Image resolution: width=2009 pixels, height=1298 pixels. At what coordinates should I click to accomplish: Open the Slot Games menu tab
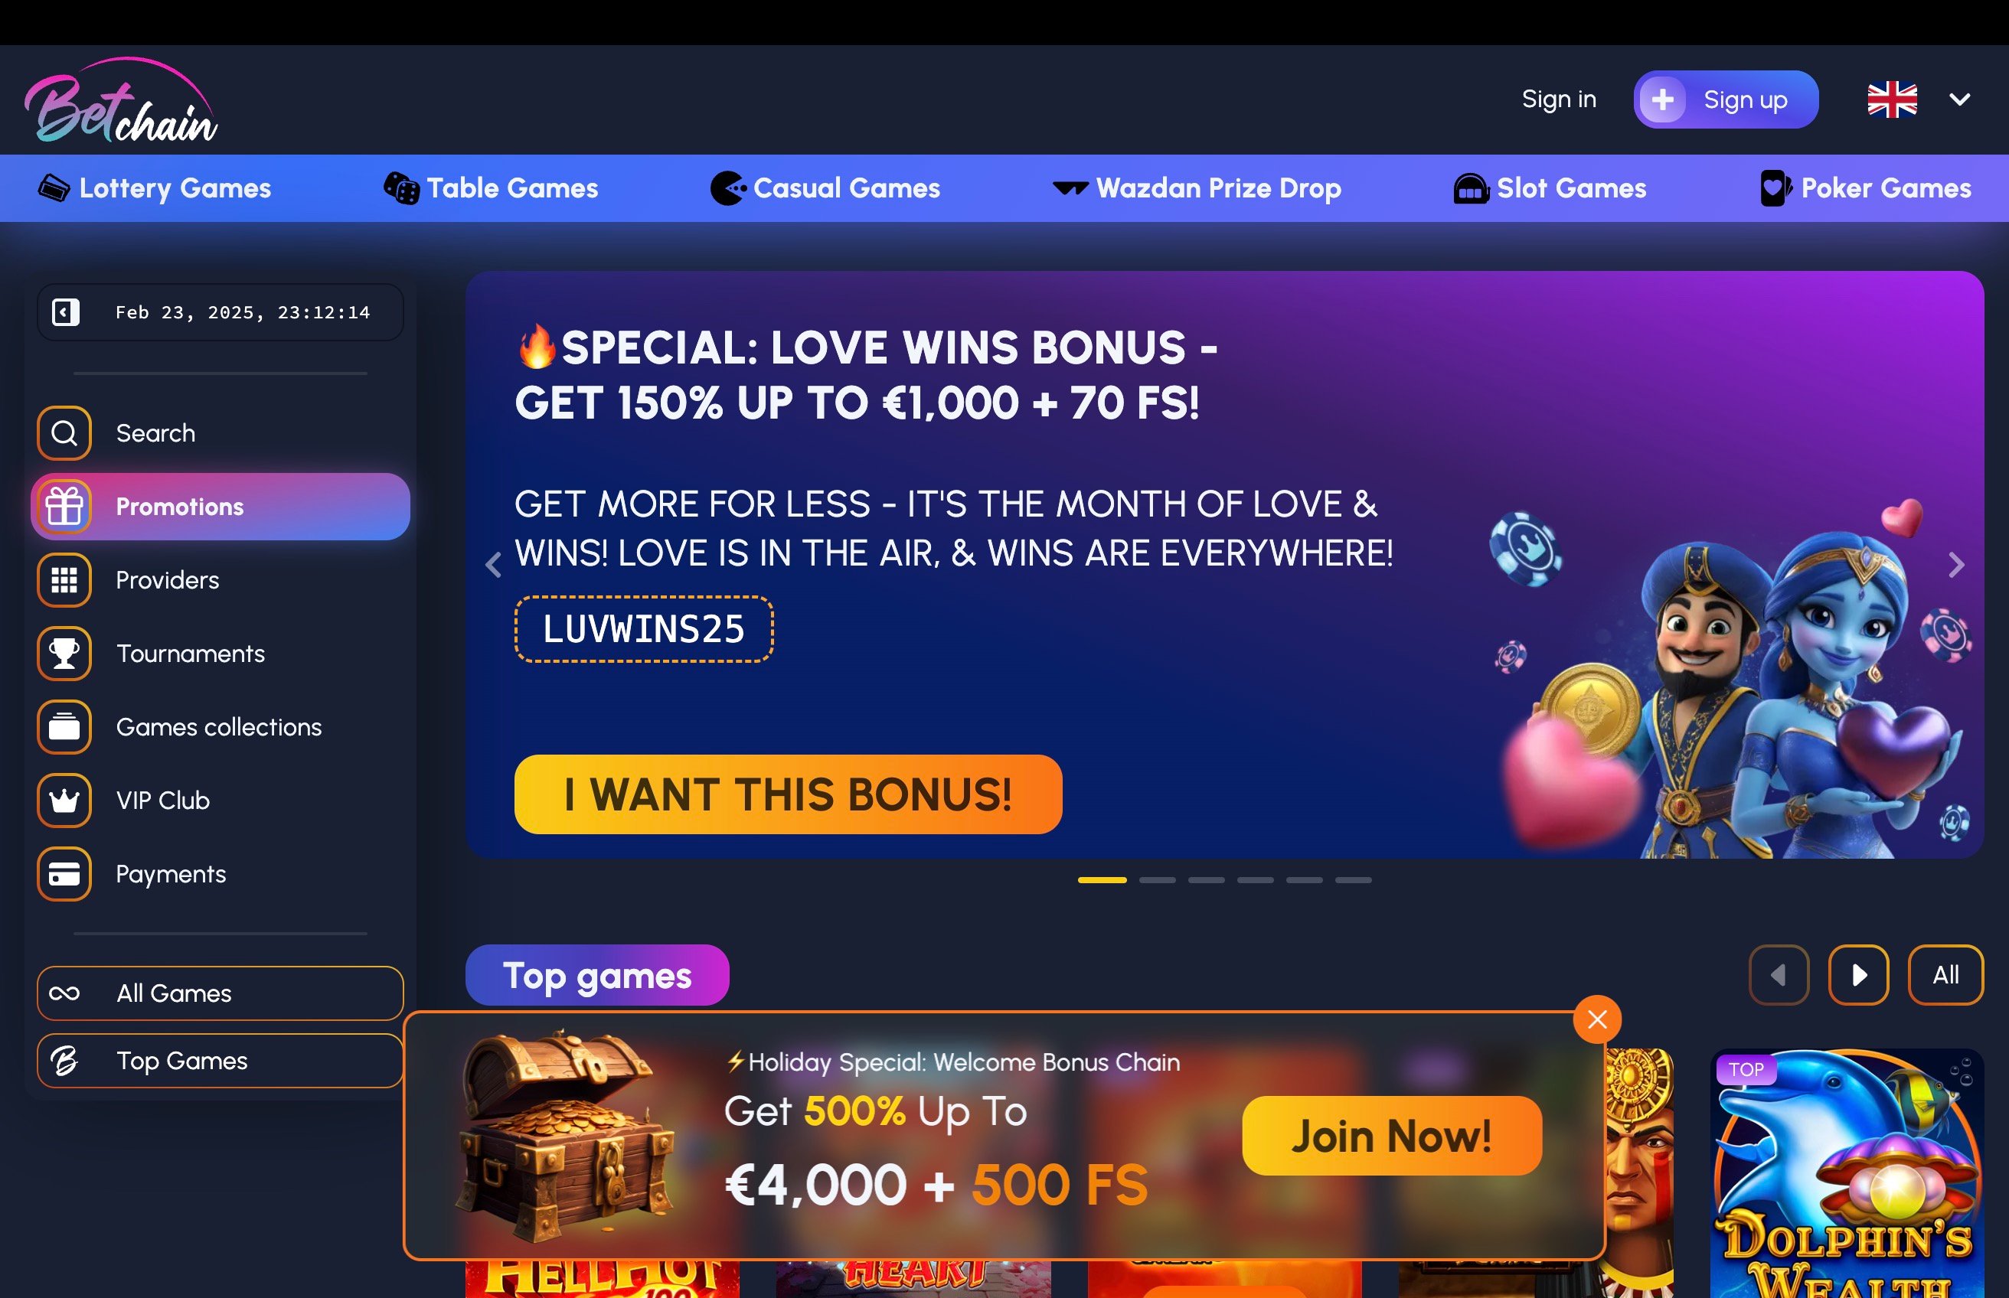point(1550,188)
